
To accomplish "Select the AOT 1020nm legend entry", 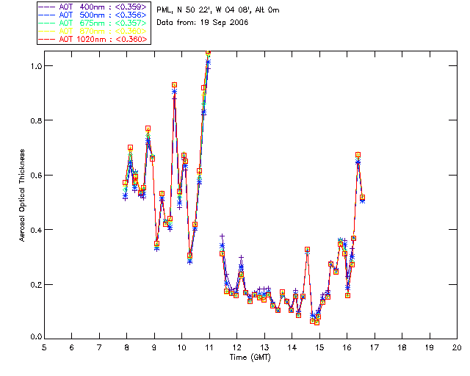I will coord(93,39).
